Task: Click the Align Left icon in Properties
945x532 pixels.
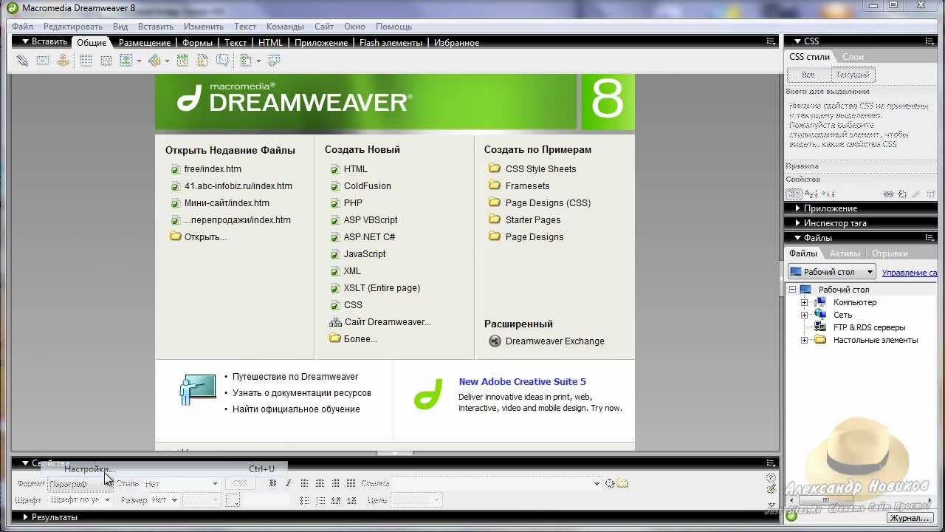Action: click(304, 483)
